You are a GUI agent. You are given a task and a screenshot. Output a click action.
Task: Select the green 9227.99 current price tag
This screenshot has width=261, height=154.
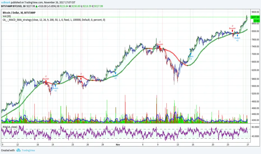click(x=255, y=17)
